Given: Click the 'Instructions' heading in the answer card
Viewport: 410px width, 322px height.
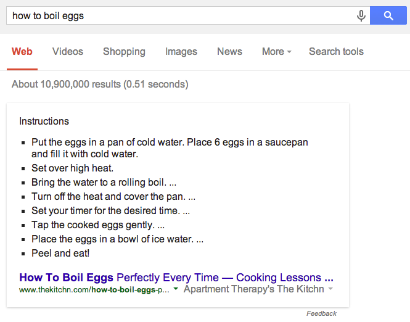Looking at the screenshot, I should click(x=44, y=121).
